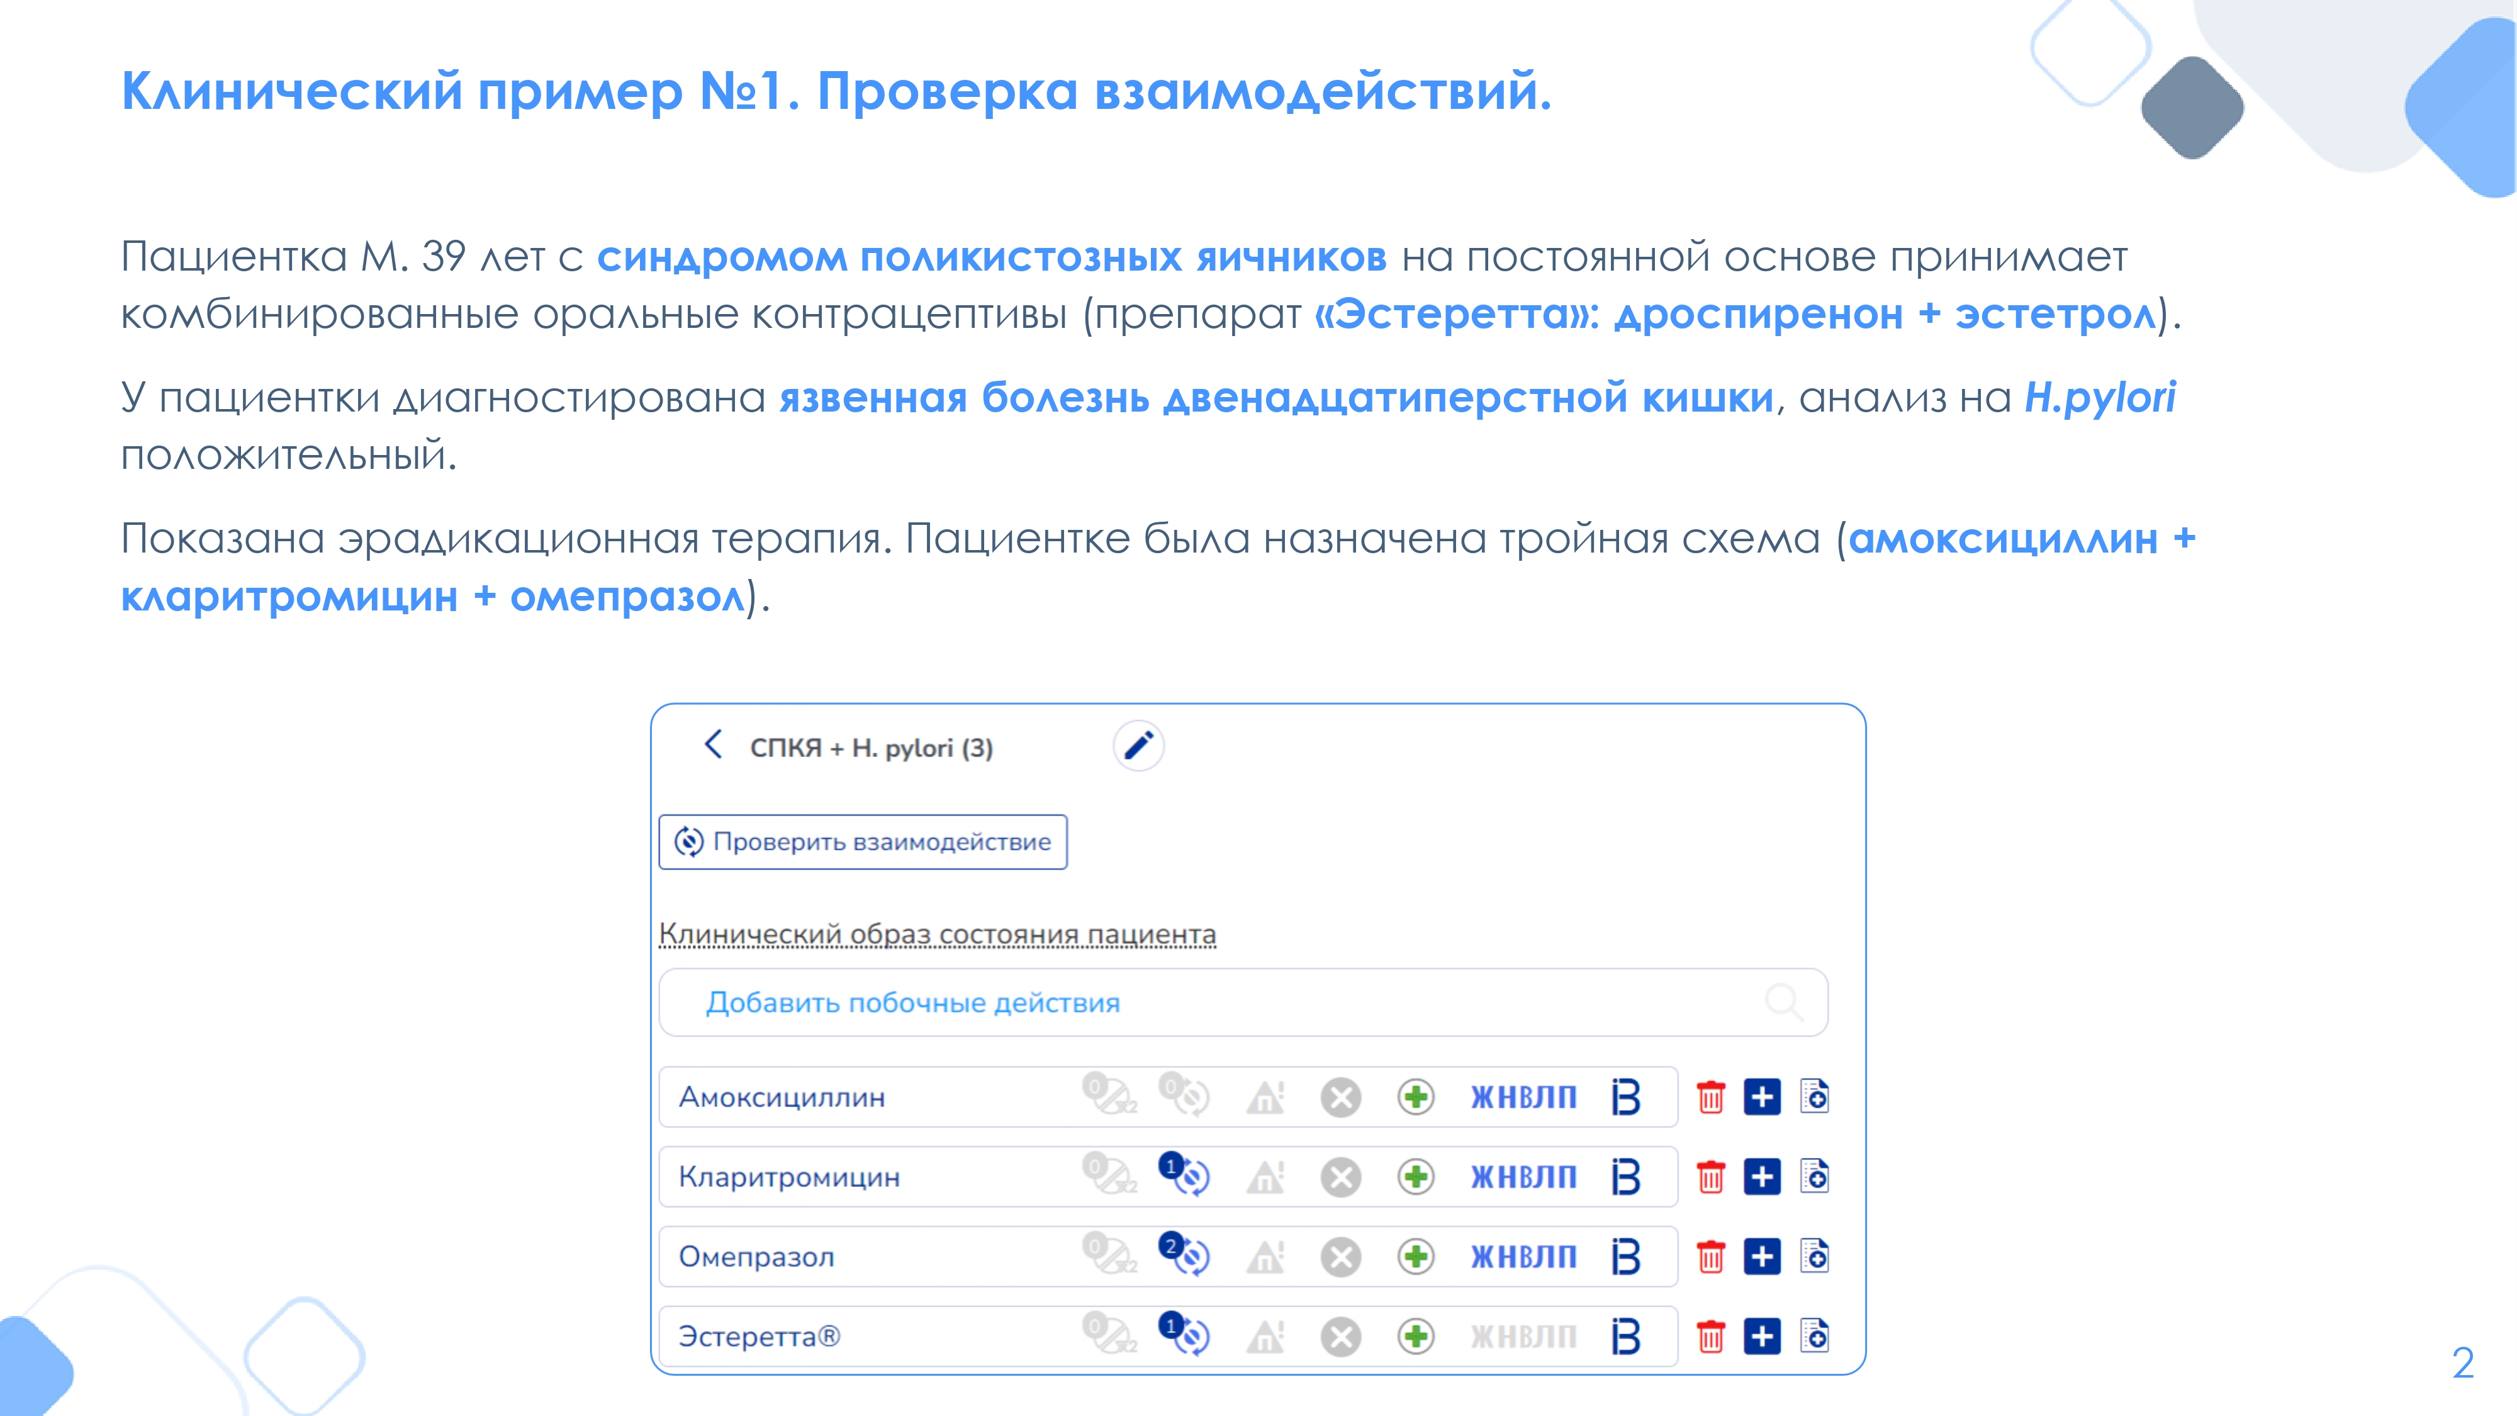The height and width of the screenshot is (1416, 2517).
Task: Open the Клинический образ состояния пациента link
Action: (937, 933)
